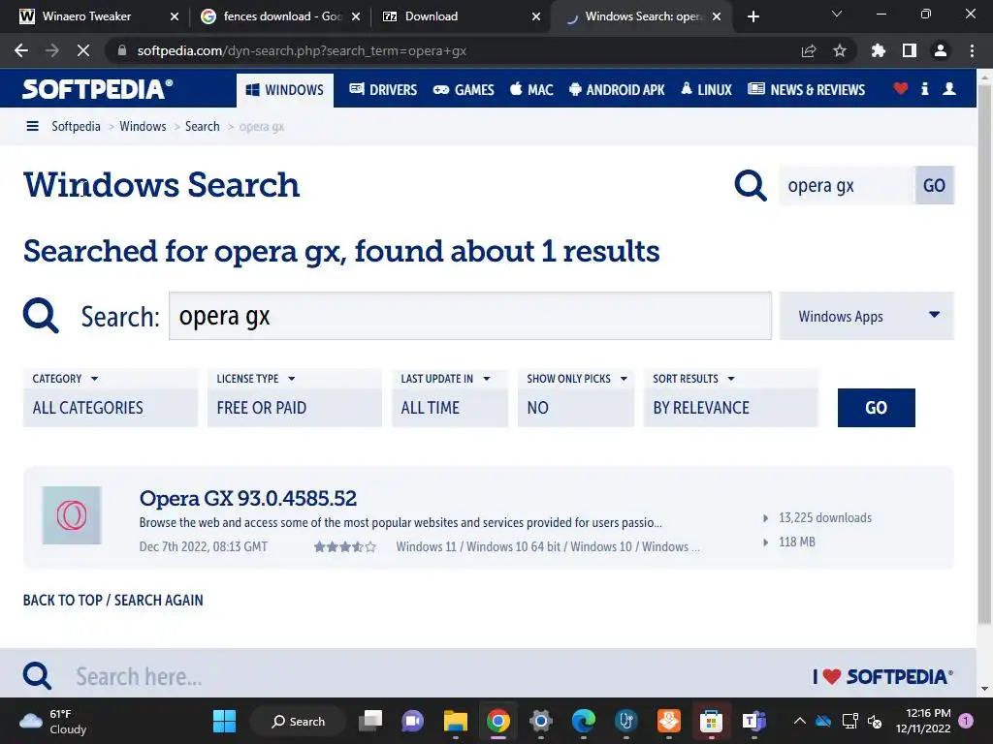Open the Chrome extensions puzzle icon
The width and height of the screenshot is (993, 744).
(x=879, y=50)
